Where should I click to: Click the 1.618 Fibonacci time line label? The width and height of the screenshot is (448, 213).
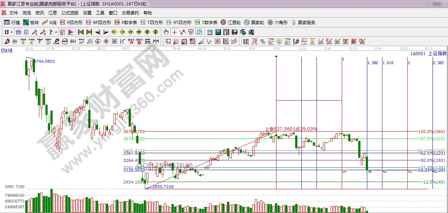click(x=388, y=63)
